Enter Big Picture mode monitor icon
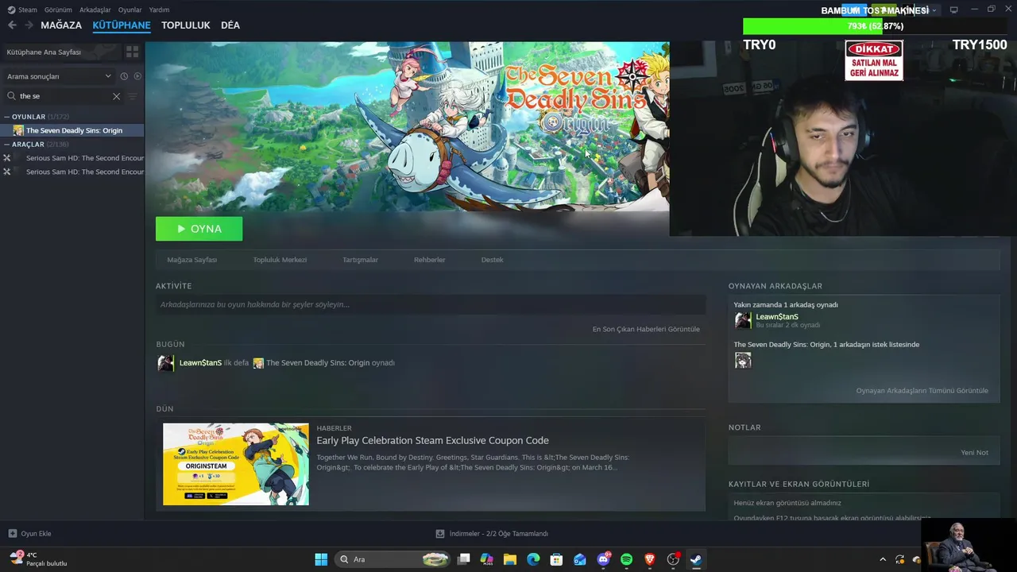Screen dimensions: 1017x572 point(953,10)
